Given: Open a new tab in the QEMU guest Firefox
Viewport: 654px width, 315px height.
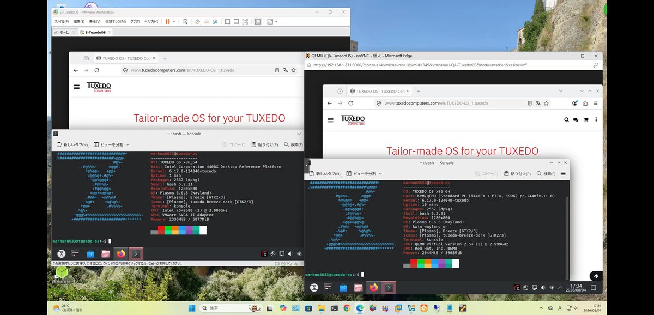Looking at the screenshot, I should point(420,91).
